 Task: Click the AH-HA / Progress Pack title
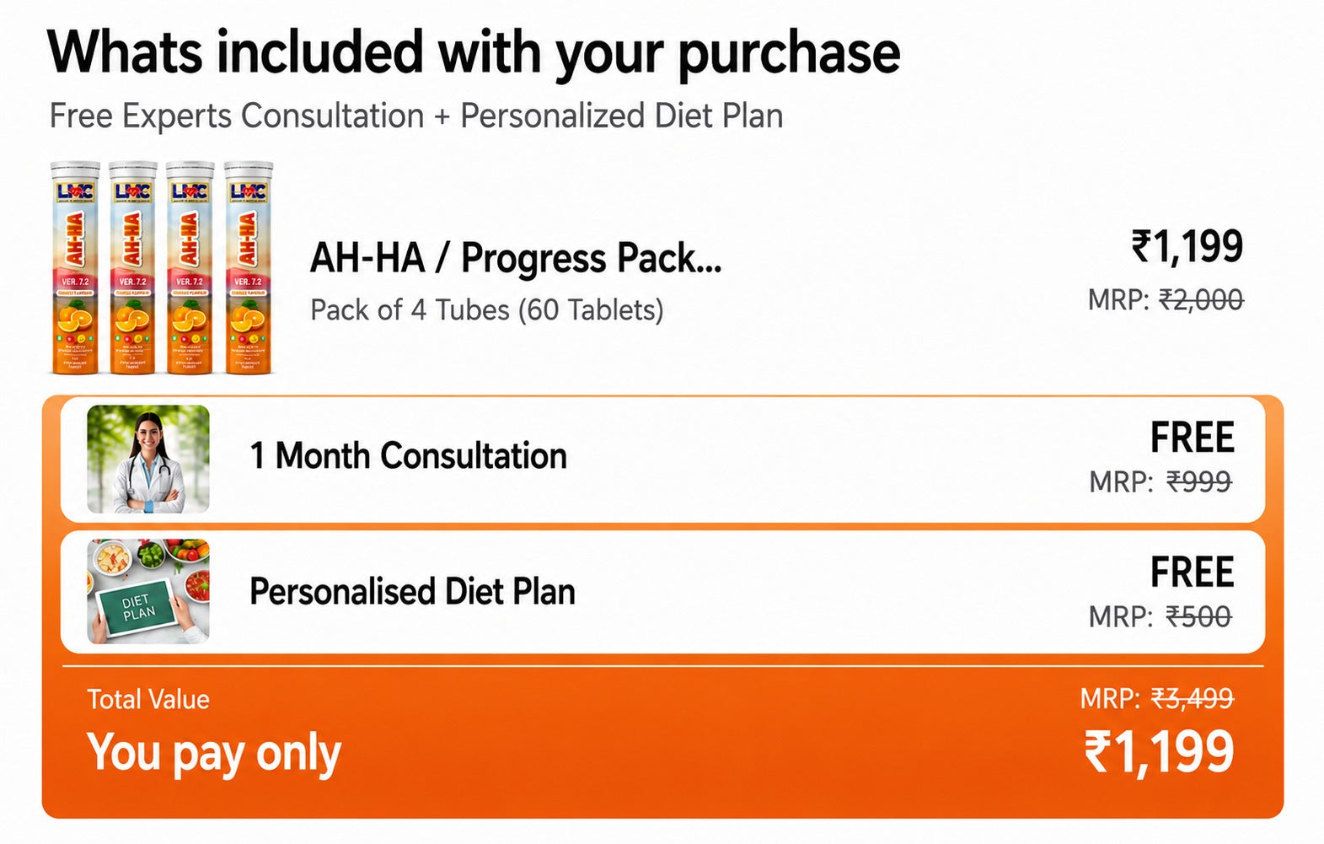(x=516, y=258)
